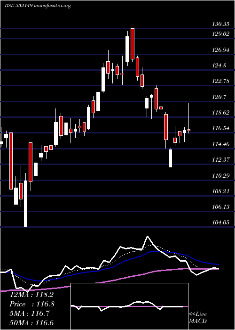Click the 112.37 price level label
The height and width of the screenshot is (330, 235).
click(220, 160)
